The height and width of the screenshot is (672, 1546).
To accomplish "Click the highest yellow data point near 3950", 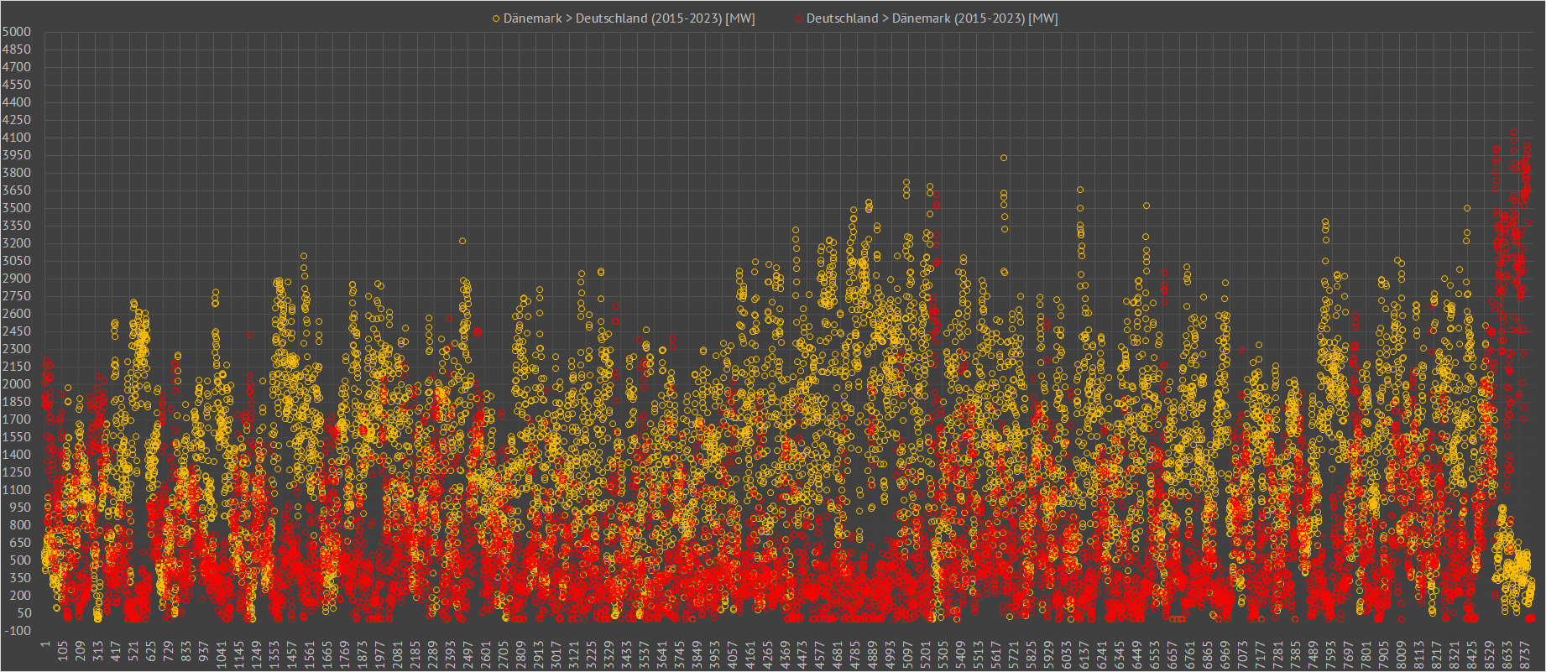I will [x=1004, y=158].
